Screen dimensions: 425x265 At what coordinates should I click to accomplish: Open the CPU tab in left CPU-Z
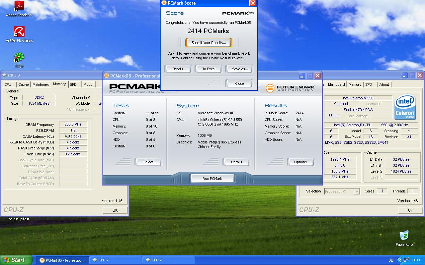(x=8, y=84)
